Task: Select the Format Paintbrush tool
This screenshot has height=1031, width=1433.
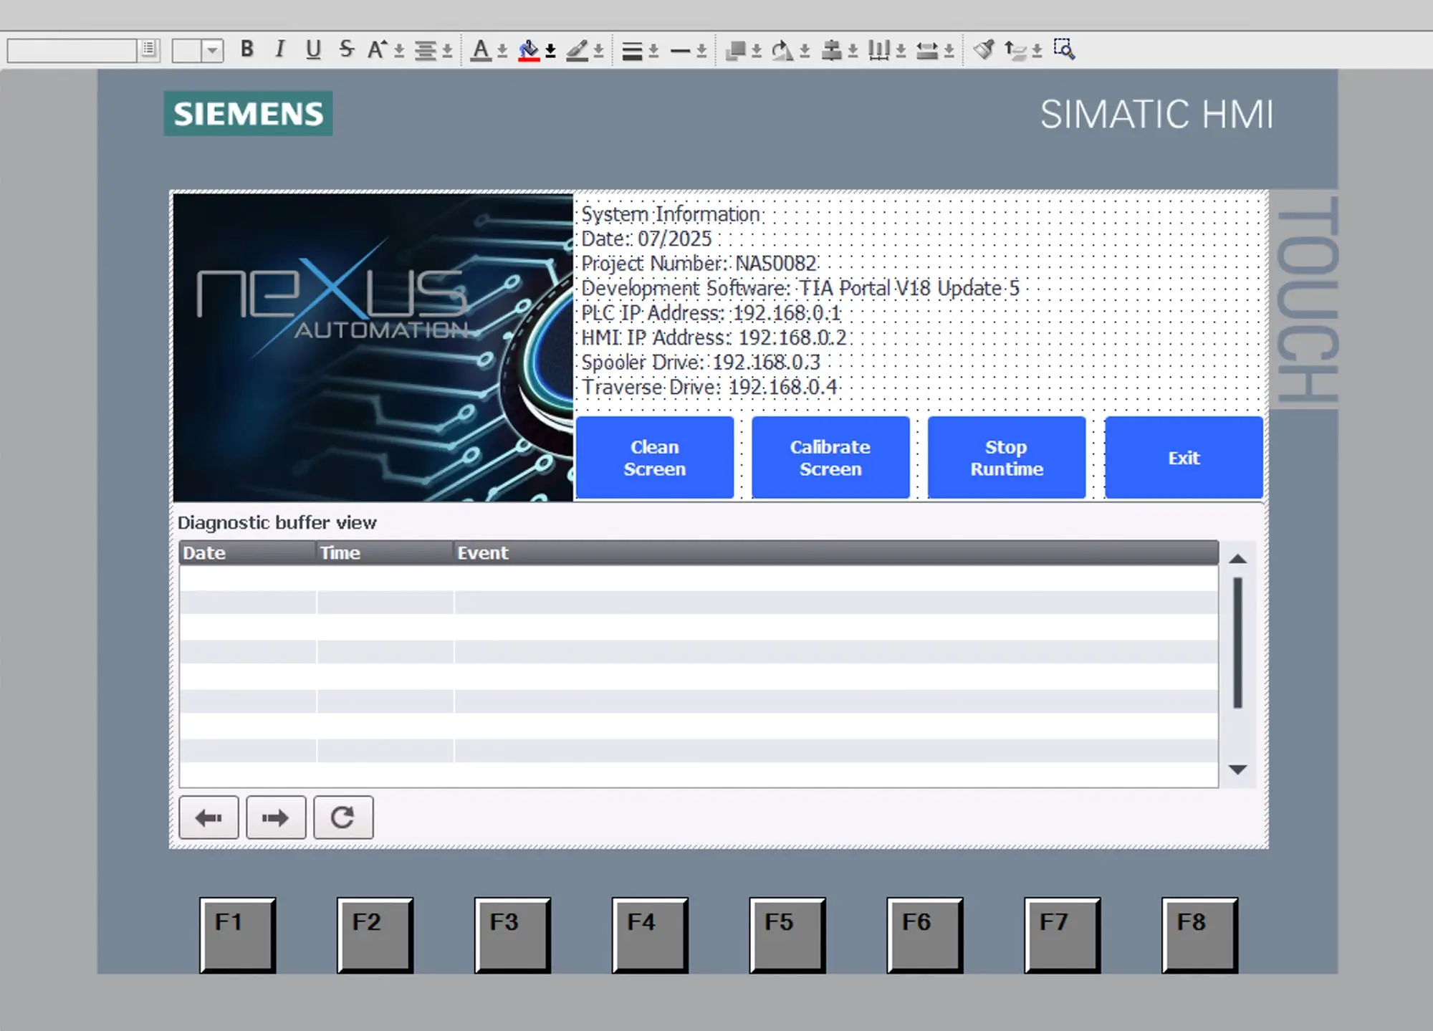Action: tap(984, 49)
